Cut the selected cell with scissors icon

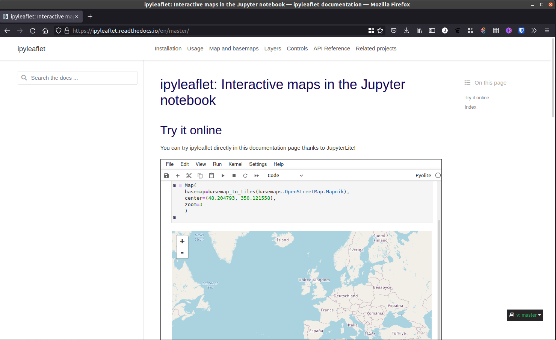point(189,176)
